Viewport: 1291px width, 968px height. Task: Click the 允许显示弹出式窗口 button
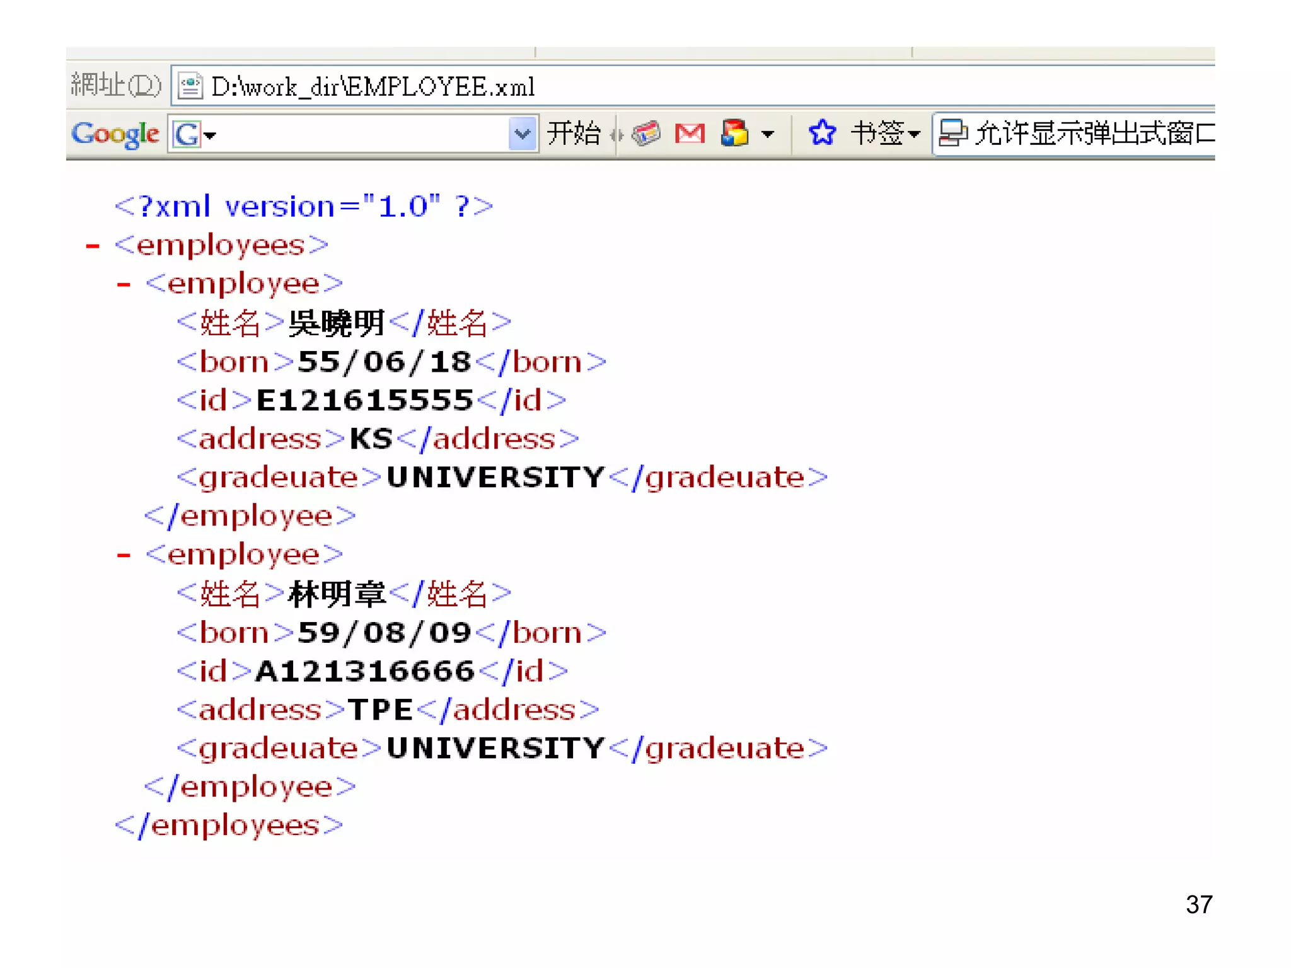(x=1094, y=134)
